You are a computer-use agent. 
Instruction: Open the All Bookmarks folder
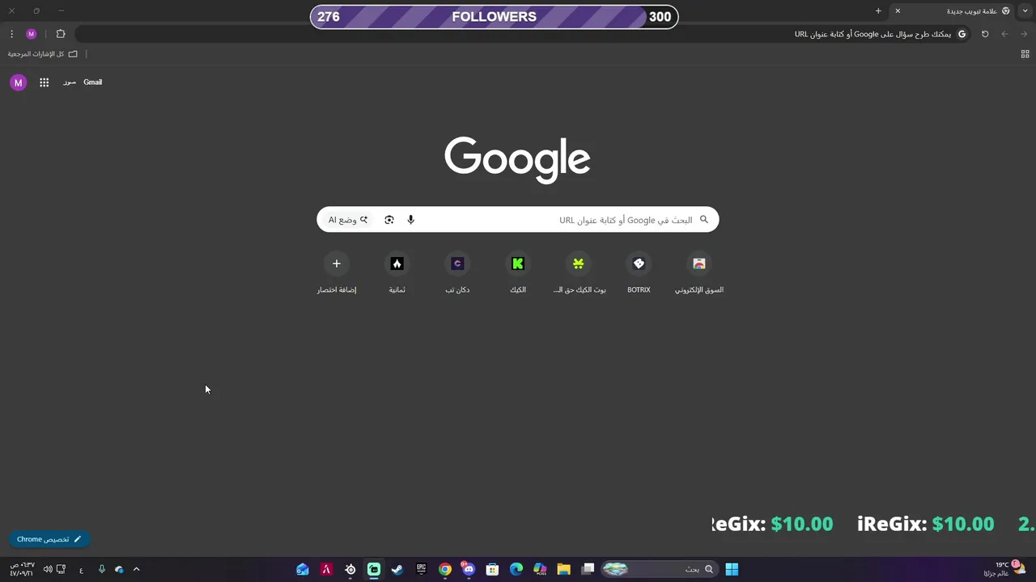(43, 54)
